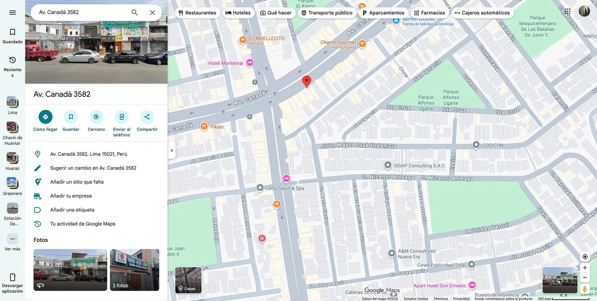The width and height of the screenshot is (597, 301).
Task: Zoom out on the map
Action: pos(585,278)
